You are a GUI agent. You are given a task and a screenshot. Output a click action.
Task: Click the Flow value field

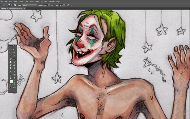point(61,5)
